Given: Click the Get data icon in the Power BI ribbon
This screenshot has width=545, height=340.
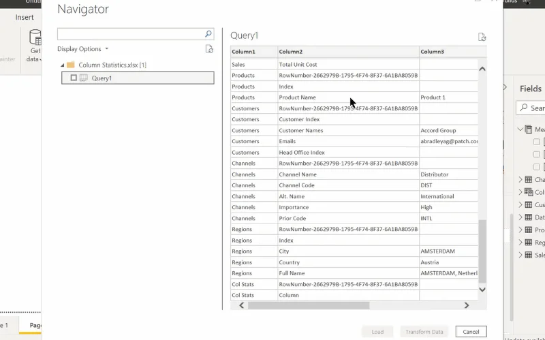Looking at the screenshot, I should pyautogui.click(x=35, y=37).
